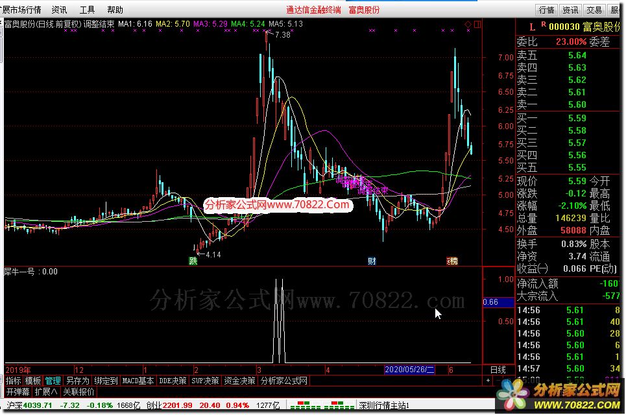Click the 14:57 5.60 trade tick row
Screen dimensions: 626x415
point(568,368)
